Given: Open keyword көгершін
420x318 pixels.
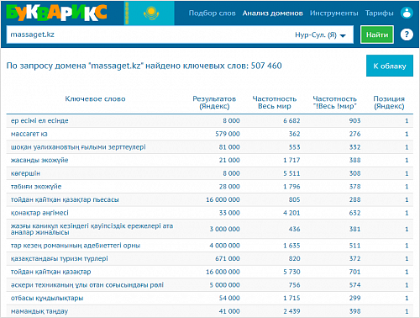Looking at the screenshot, I should (x=25, y=173).
